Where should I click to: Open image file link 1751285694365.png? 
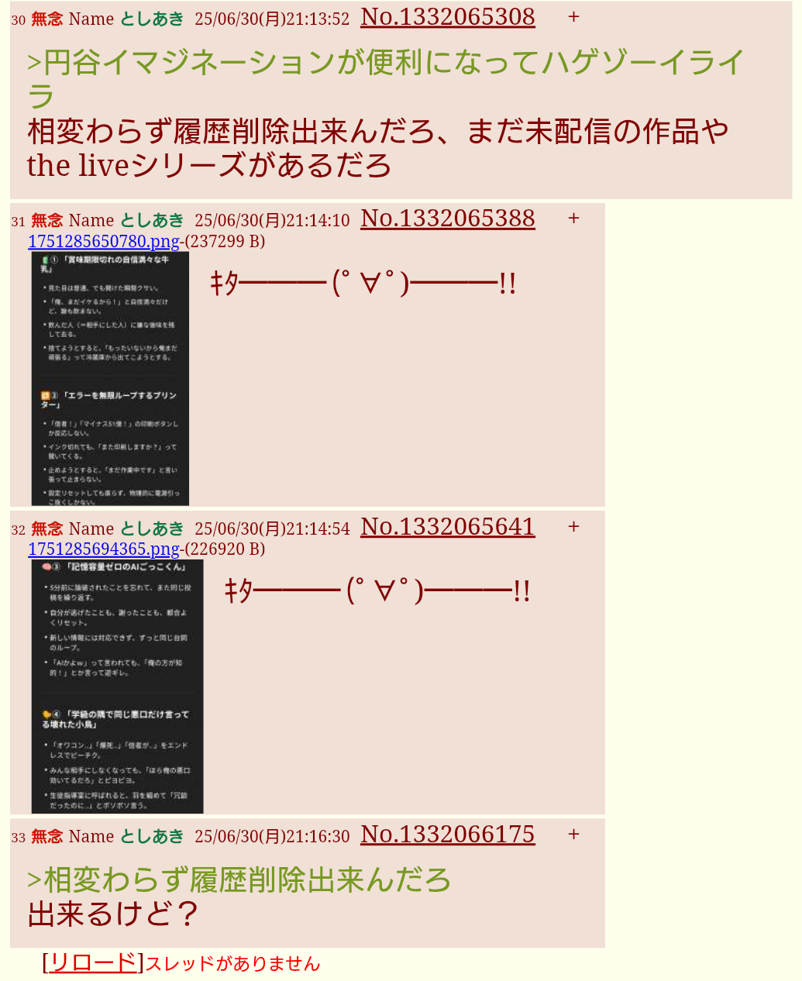[x=104, y=549]
